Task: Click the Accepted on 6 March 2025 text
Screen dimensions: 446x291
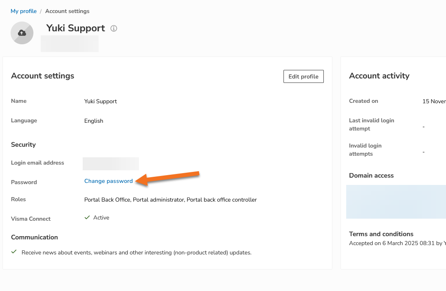Action: pyautogui.click(x=398, y=243)
